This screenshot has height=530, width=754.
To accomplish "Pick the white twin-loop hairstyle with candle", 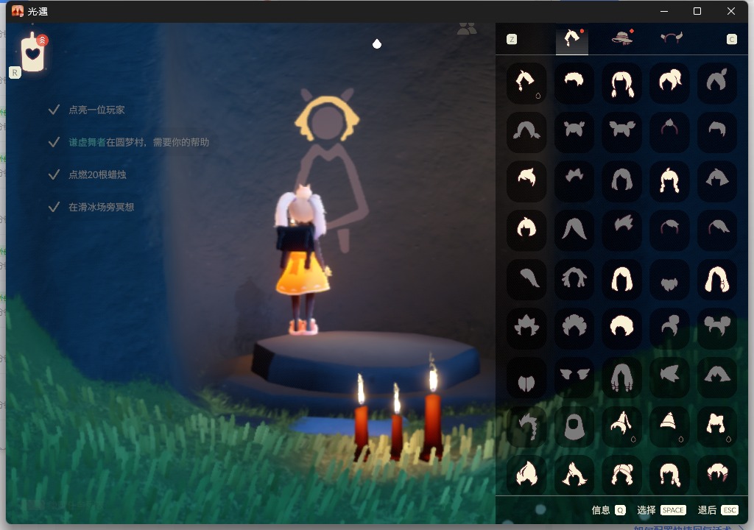I will pyautogui.click(x=717, y=427).
